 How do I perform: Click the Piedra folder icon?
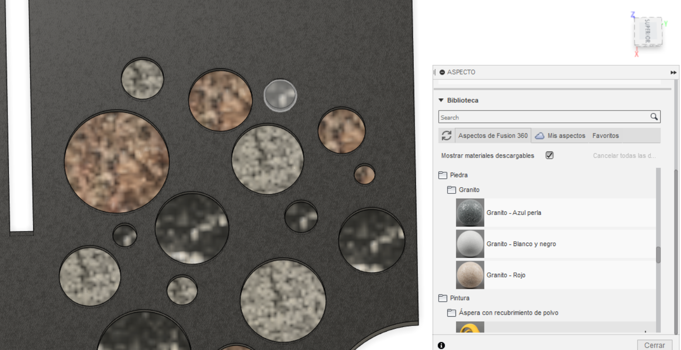(442, 175)
